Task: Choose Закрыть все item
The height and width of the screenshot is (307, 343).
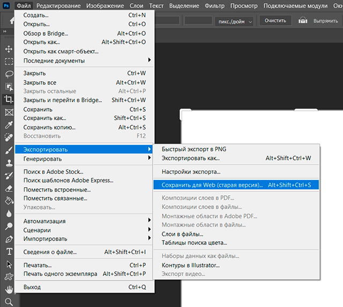Action: [x=85, y=82]
